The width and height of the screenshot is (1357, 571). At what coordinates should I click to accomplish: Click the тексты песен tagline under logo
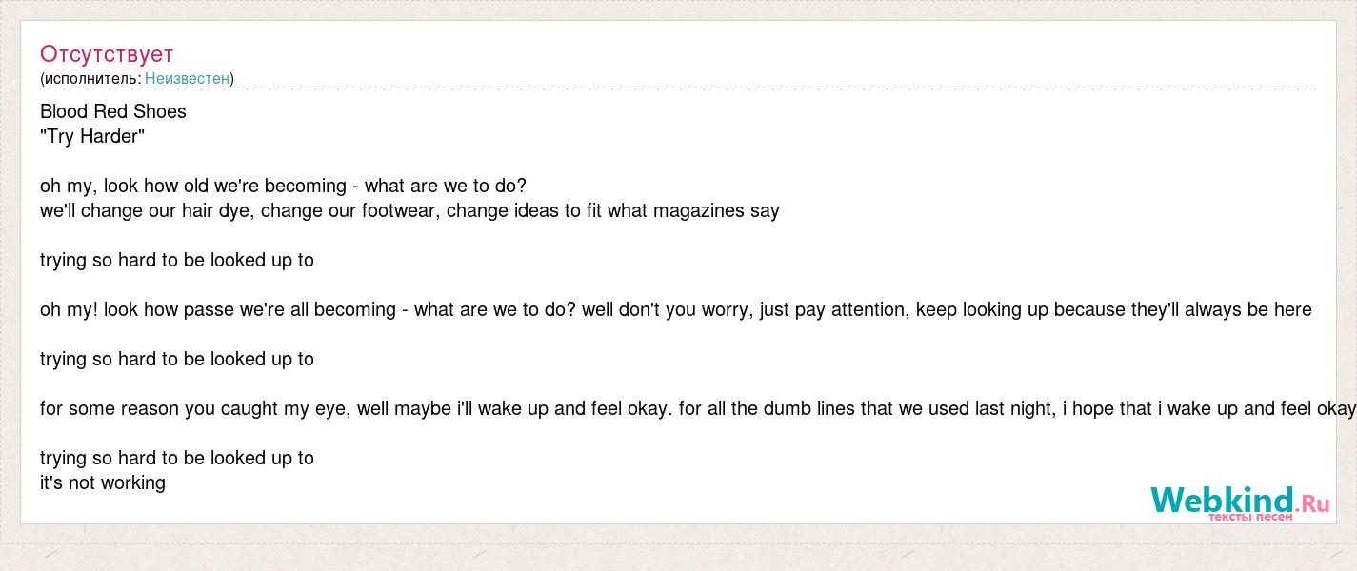click(x=1250, y=517)
